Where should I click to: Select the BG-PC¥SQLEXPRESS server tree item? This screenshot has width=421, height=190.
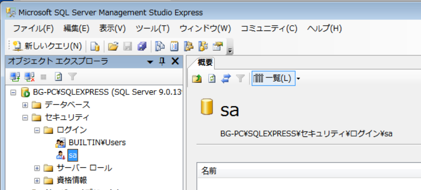coord(107,92)
